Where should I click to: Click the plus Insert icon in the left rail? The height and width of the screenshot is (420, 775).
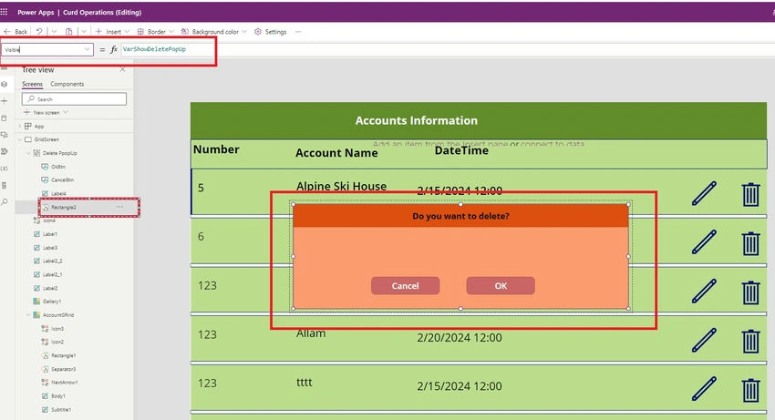coord(5,101)
